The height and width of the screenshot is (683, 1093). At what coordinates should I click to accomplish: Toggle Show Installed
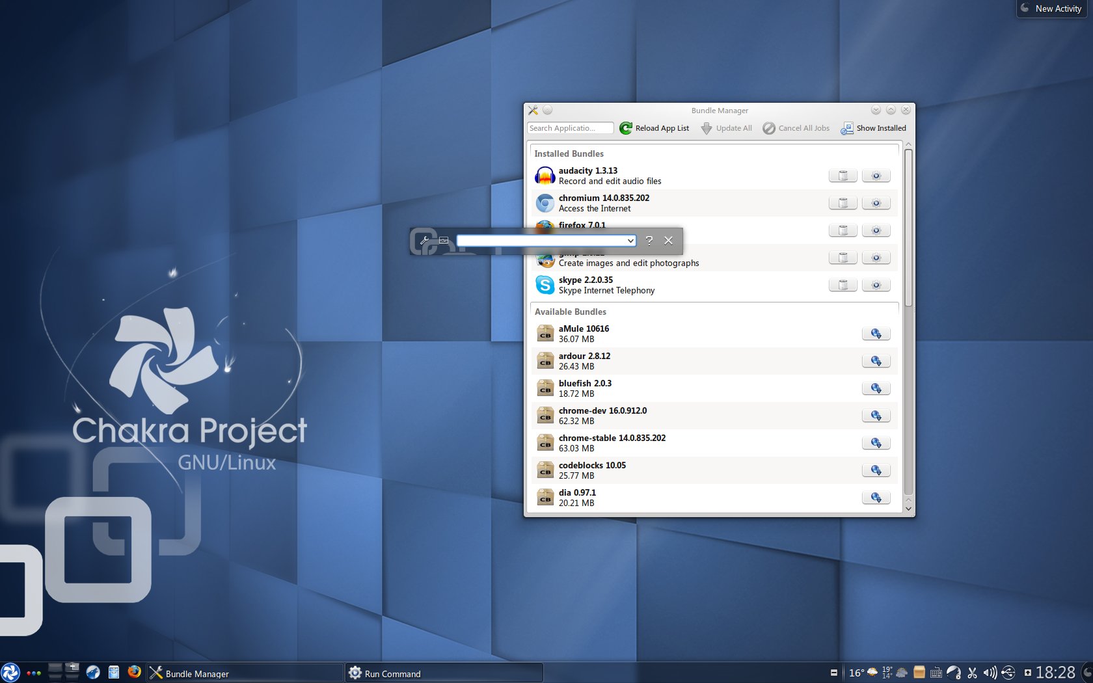tap(873, 128)
